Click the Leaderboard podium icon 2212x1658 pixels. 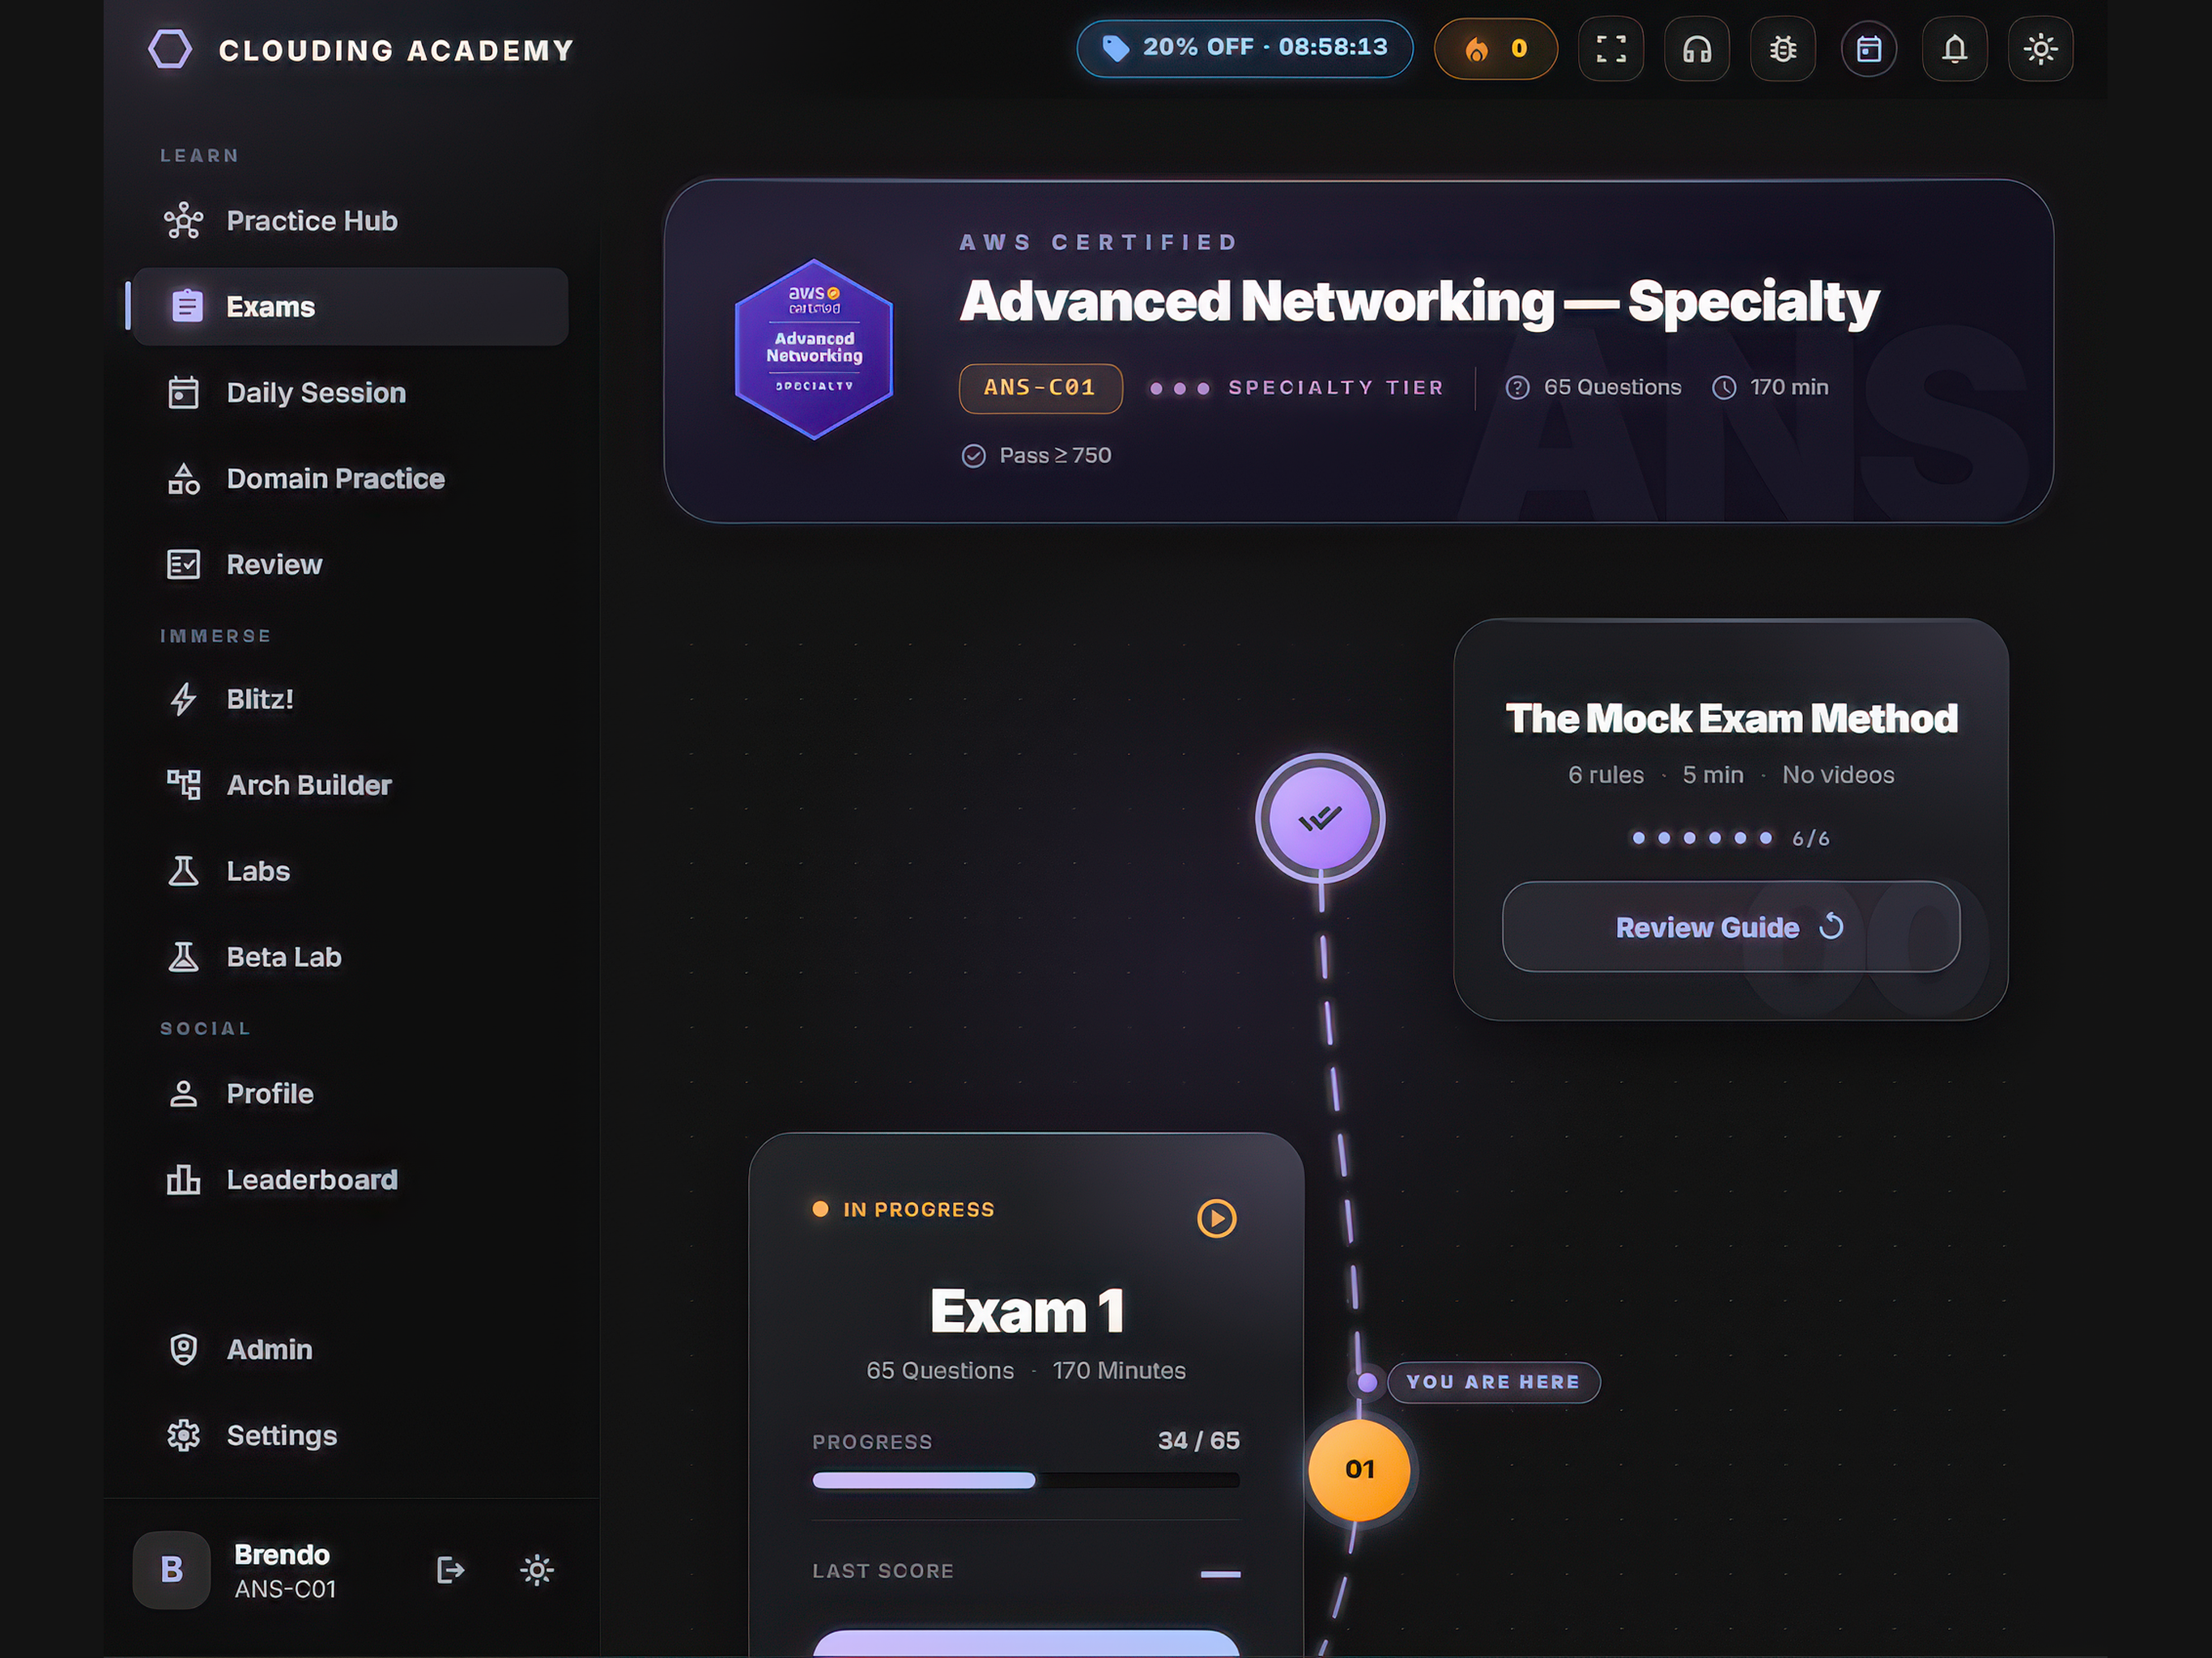[183, 1179]
